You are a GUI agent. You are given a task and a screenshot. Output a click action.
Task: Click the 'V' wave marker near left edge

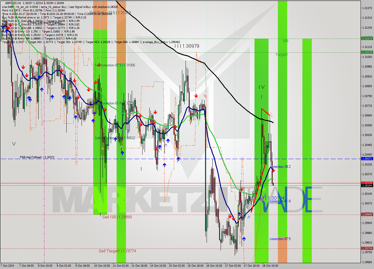point(14,144)
